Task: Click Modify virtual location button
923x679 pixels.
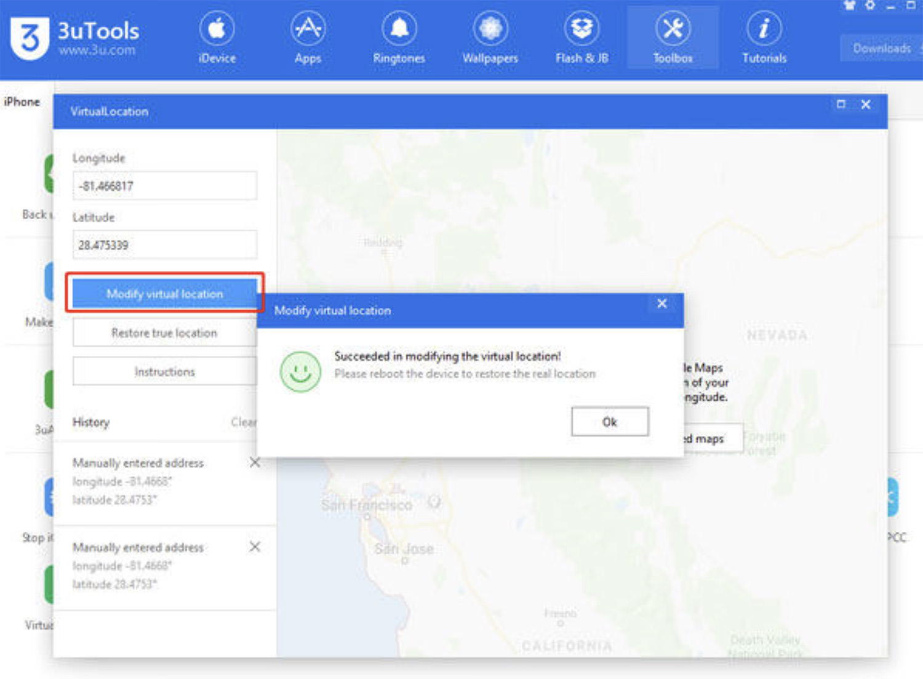Action: (164, 294)
